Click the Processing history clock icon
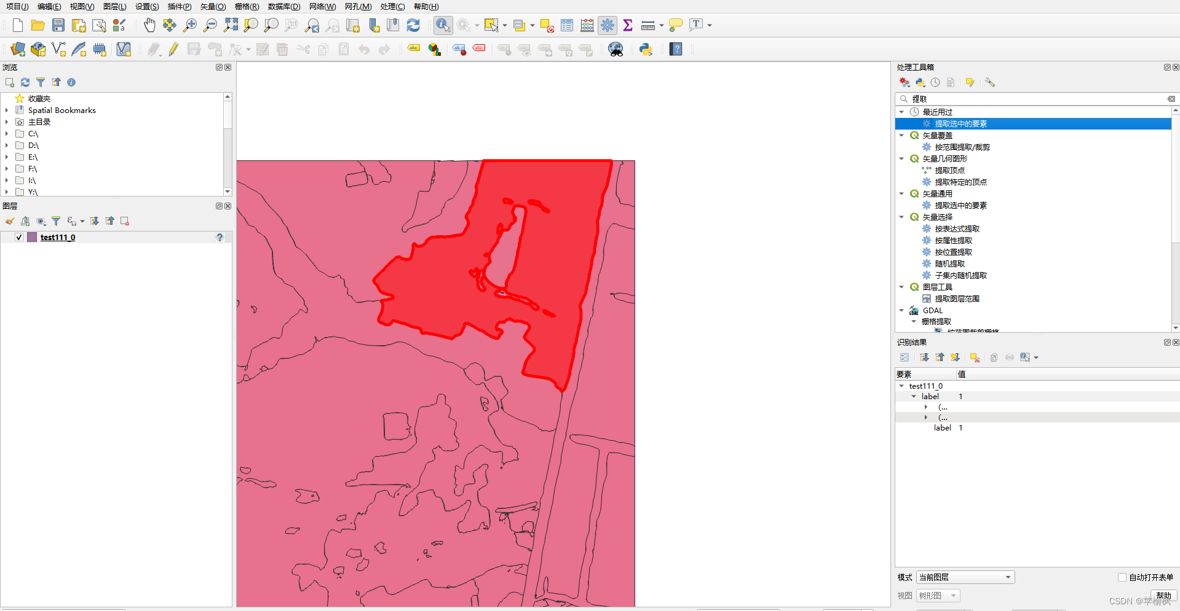 pos(935,82)
